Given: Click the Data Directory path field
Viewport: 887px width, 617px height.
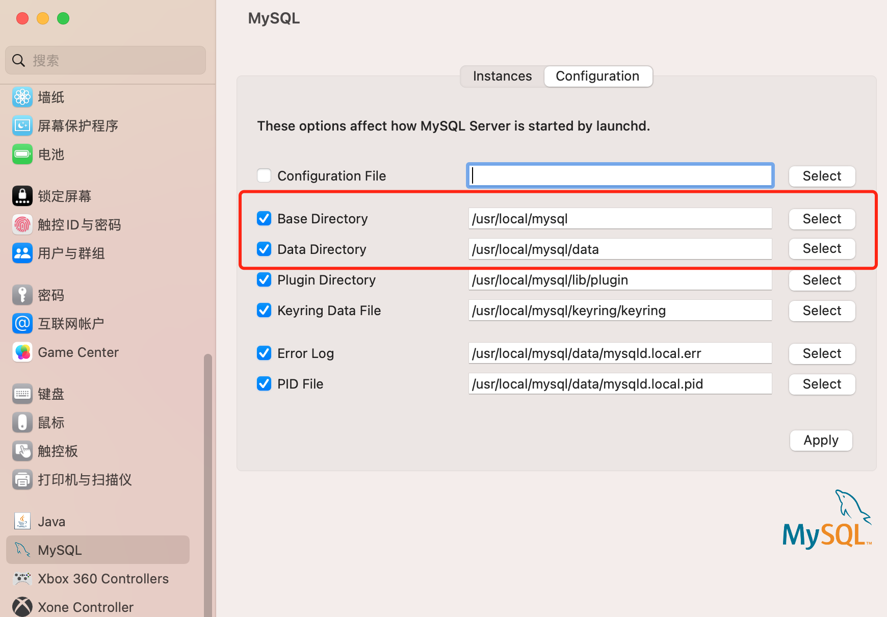Looking at the screenshot, I should pos(620,249).
